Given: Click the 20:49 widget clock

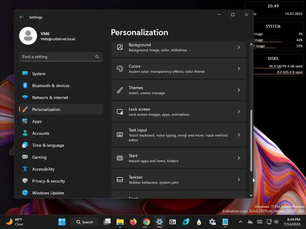Looking at the screenshot, I should (x=273, y=6).
